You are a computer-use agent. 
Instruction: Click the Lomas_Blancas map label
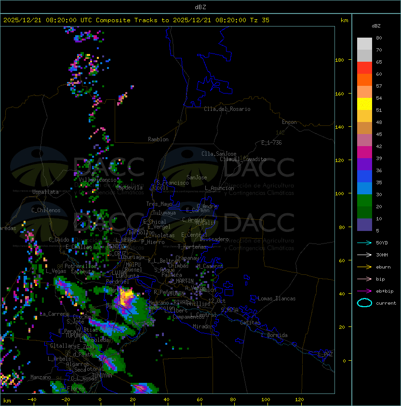pos(277,298)
